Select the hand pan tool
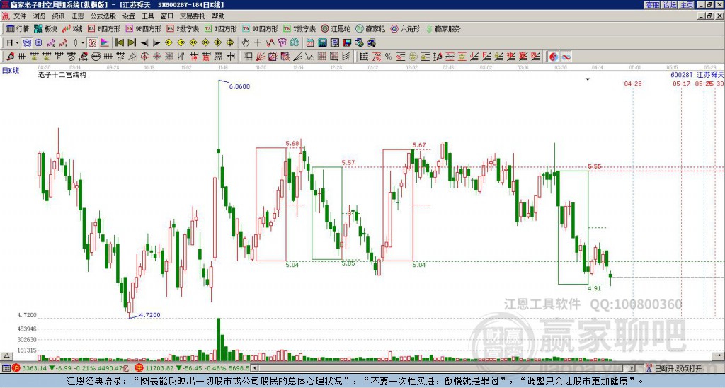This screenshot has height=388, width=725. pyautogui.click(x=246, y=42)
